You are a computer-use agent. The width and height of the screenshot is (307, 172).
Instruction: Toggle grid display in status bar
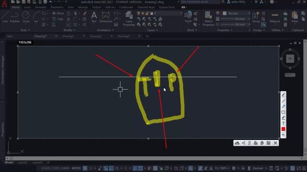coord(85,168)
